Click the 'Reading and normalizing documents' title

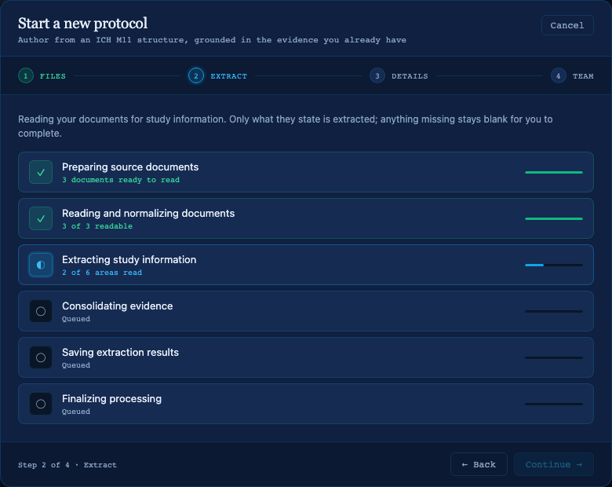click(148, 214)
